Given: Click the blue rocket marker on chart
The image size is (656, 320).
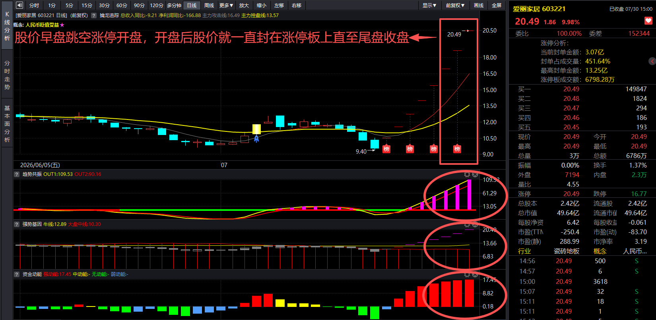Looking at the screenshot, I should click(x=256, y=139).
